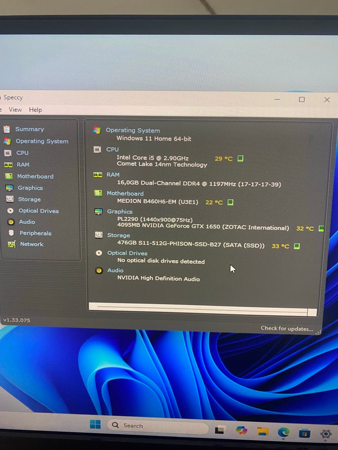Click the Storage drive icon in sidebar

10,199
